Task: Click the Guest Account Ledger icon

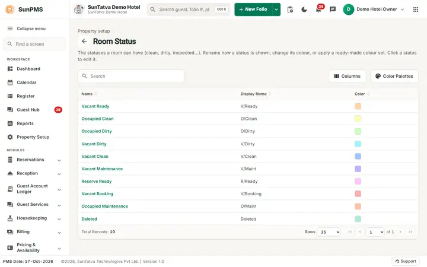Action: 10,189
